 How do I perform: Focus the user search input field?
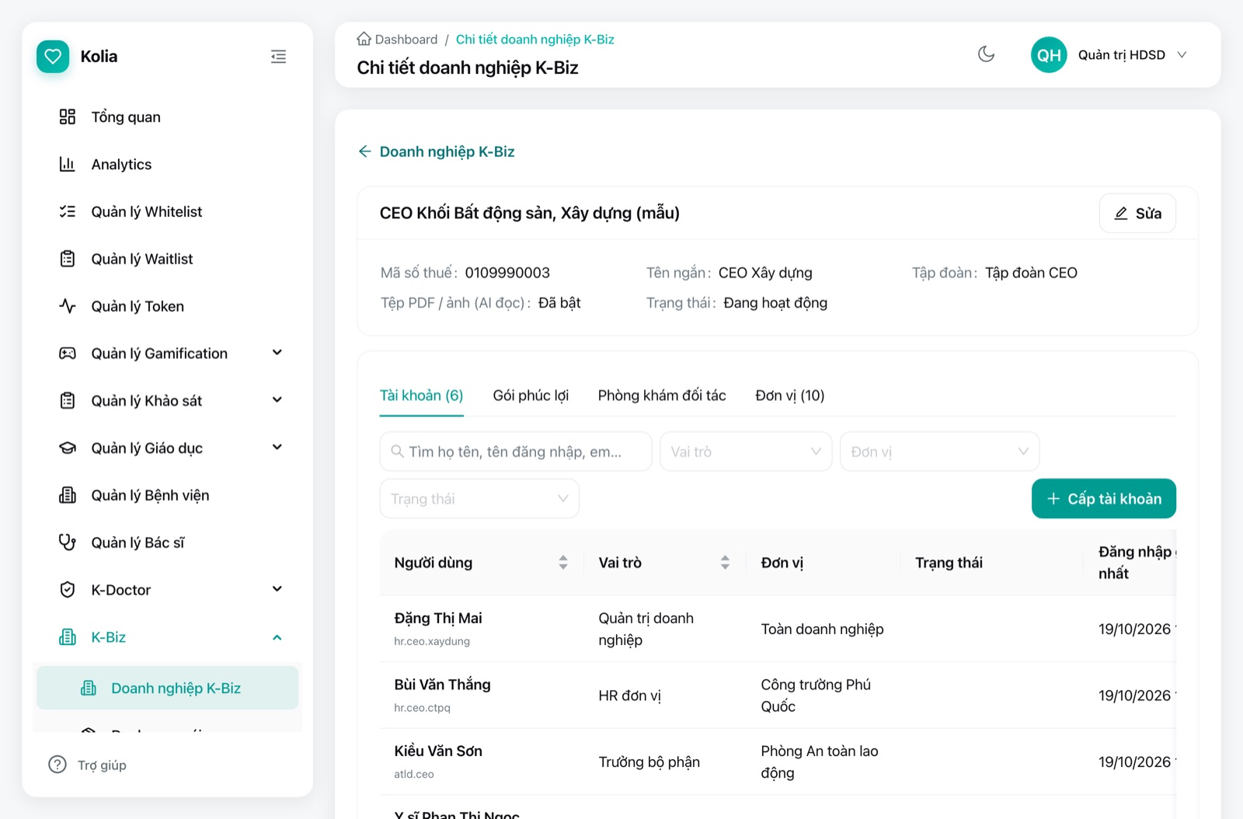tap(516, 451)
